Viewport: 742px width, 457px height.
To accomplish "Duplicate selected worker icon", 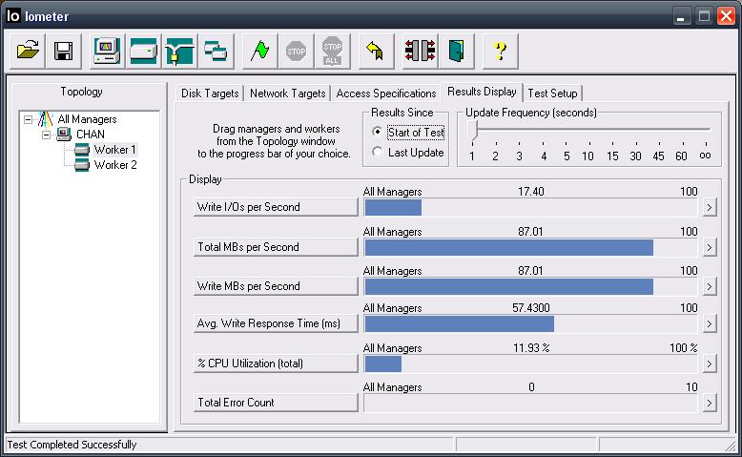I will coord(216,52).
